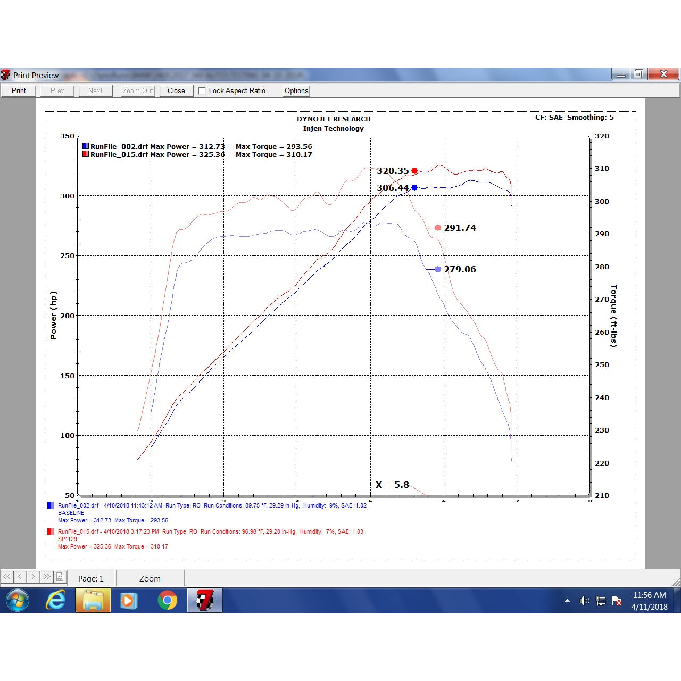Screen dimensions: 681x681
Task: Open Windows Media Player from the taskbar
Action: [129, 601]
